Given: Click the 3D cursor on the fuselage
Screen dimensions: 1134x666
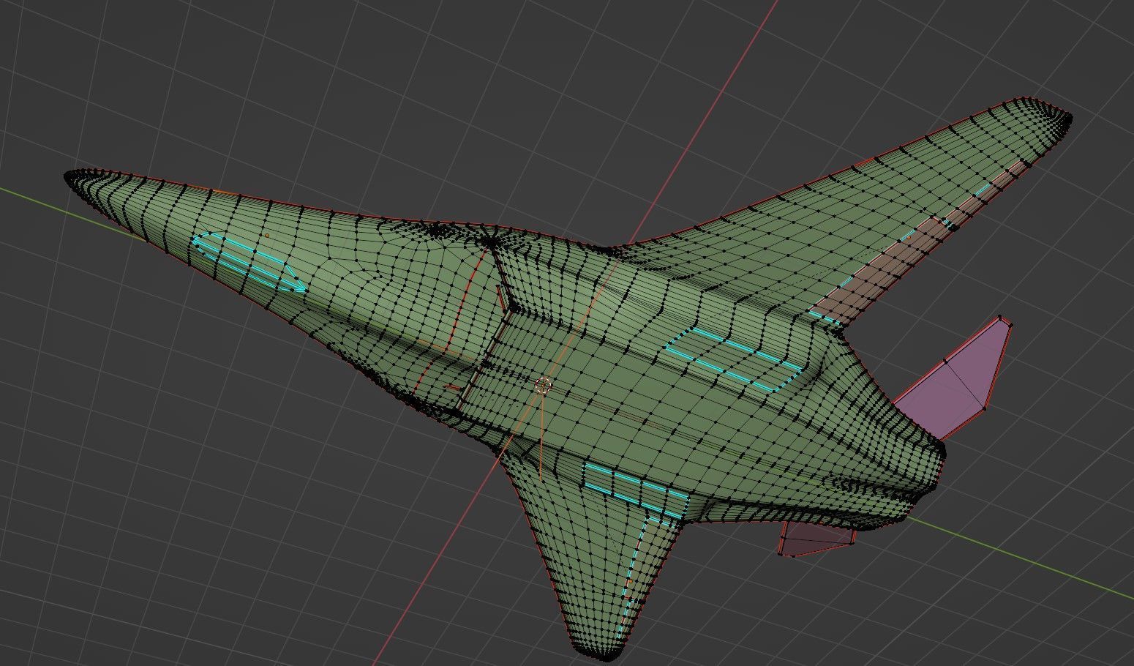Looking at the screenshot, I should pyautogui.click(x=543, y=385).
